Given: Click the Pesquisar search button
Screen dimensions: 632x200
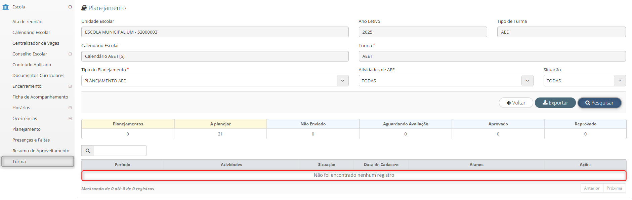Looking at the screenshot, I should (599, 103).
